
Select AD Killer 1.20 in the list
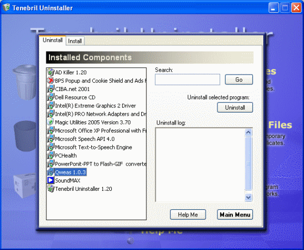[71, 73]
